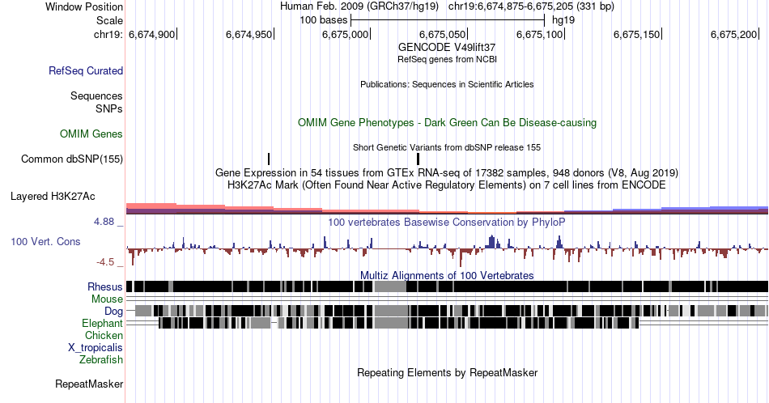
Task: Select the Layered H3K27Ac track label
Action: pos(53,196)
